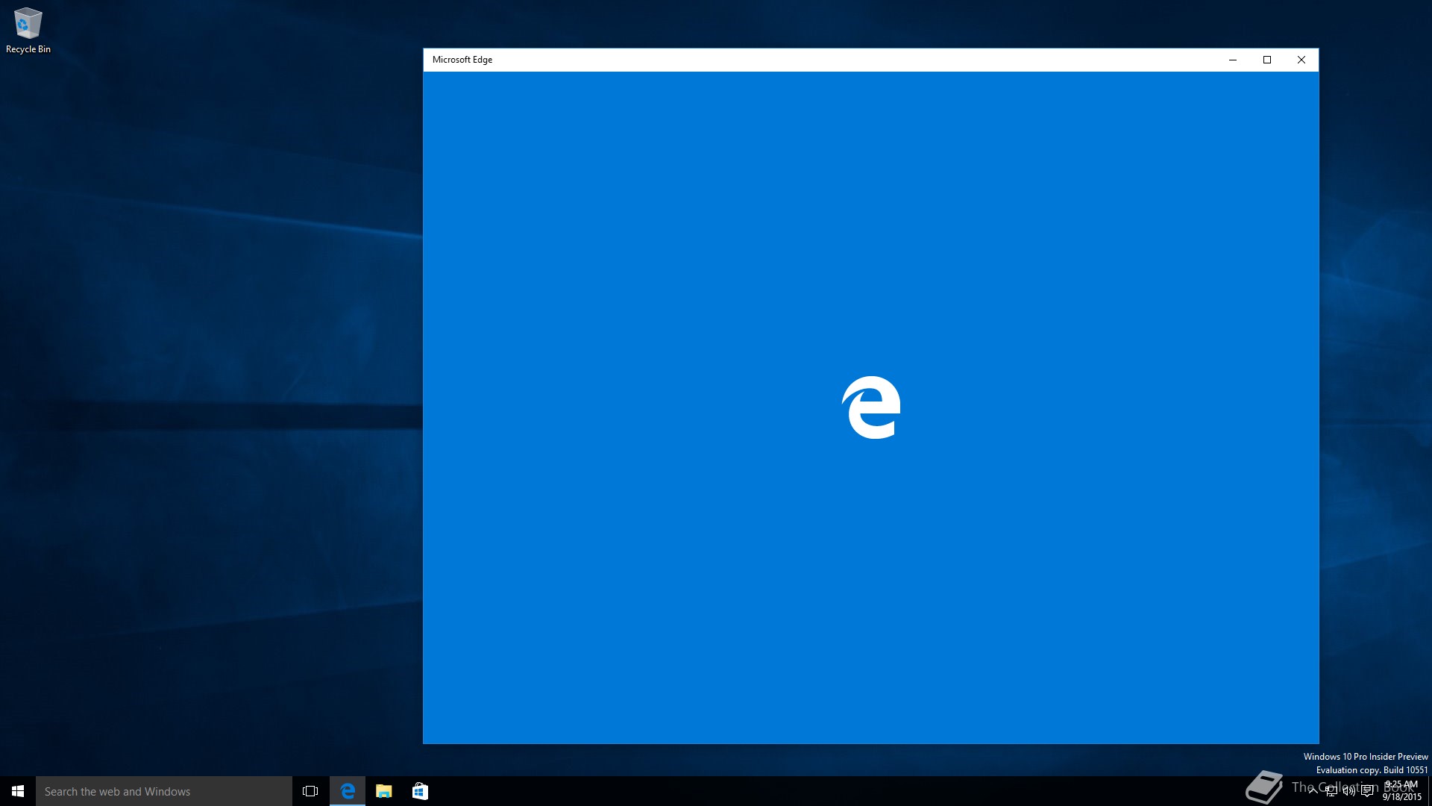Screen dimensions: 1432x806
Task: Open the network status tray icon
Action: [1331, 791]
